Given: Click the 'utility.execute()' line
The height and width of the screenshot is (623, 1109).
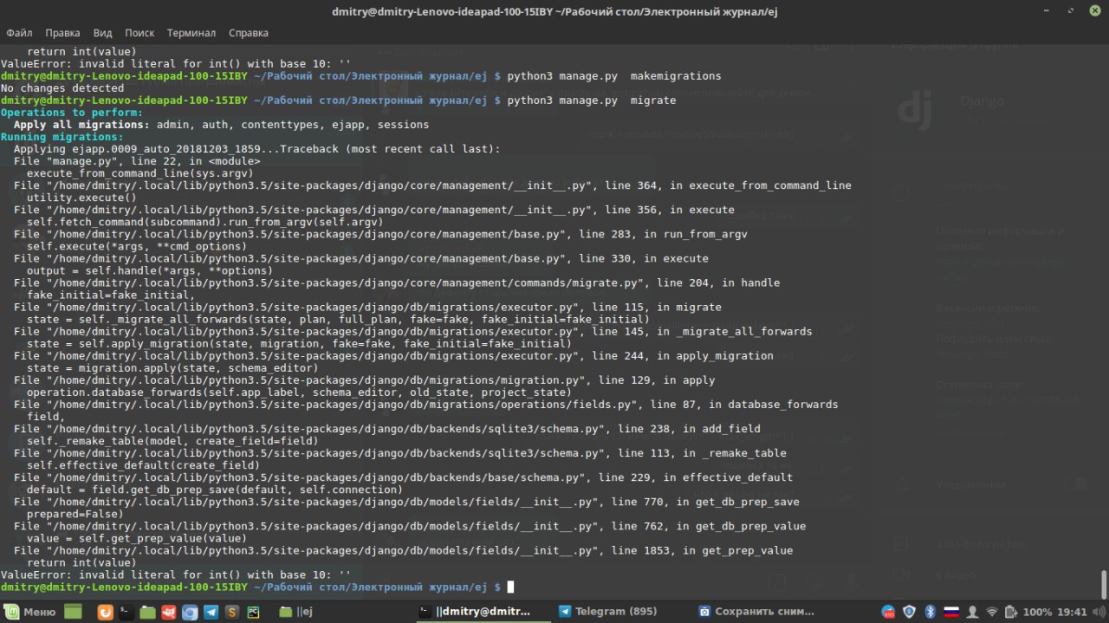Looking at the screenshot, I should 81,198.
